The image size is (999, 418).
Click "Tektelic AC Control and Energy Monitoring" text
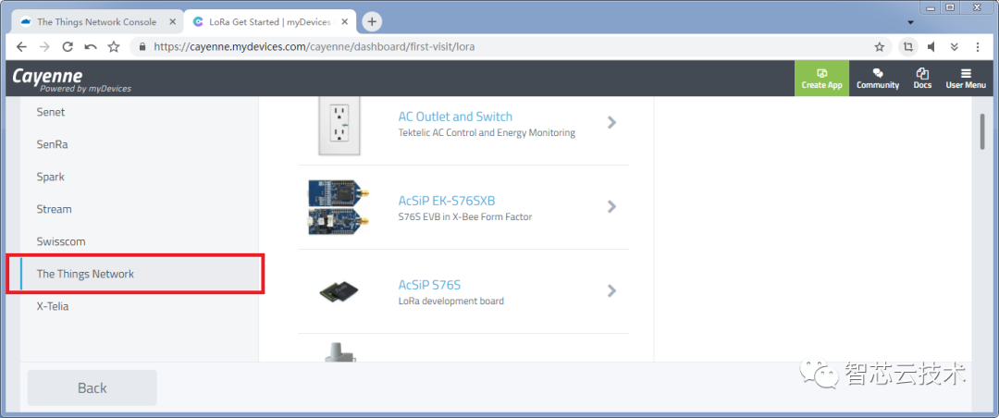487,133
